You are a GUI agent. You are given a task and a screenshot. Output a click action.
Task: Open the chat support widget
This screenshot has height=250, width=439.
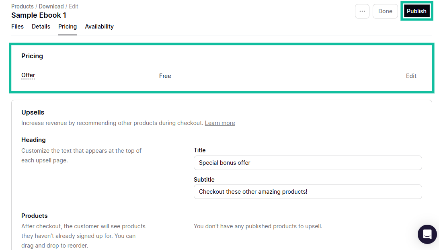pyautogui.click(x=427, y=234)
